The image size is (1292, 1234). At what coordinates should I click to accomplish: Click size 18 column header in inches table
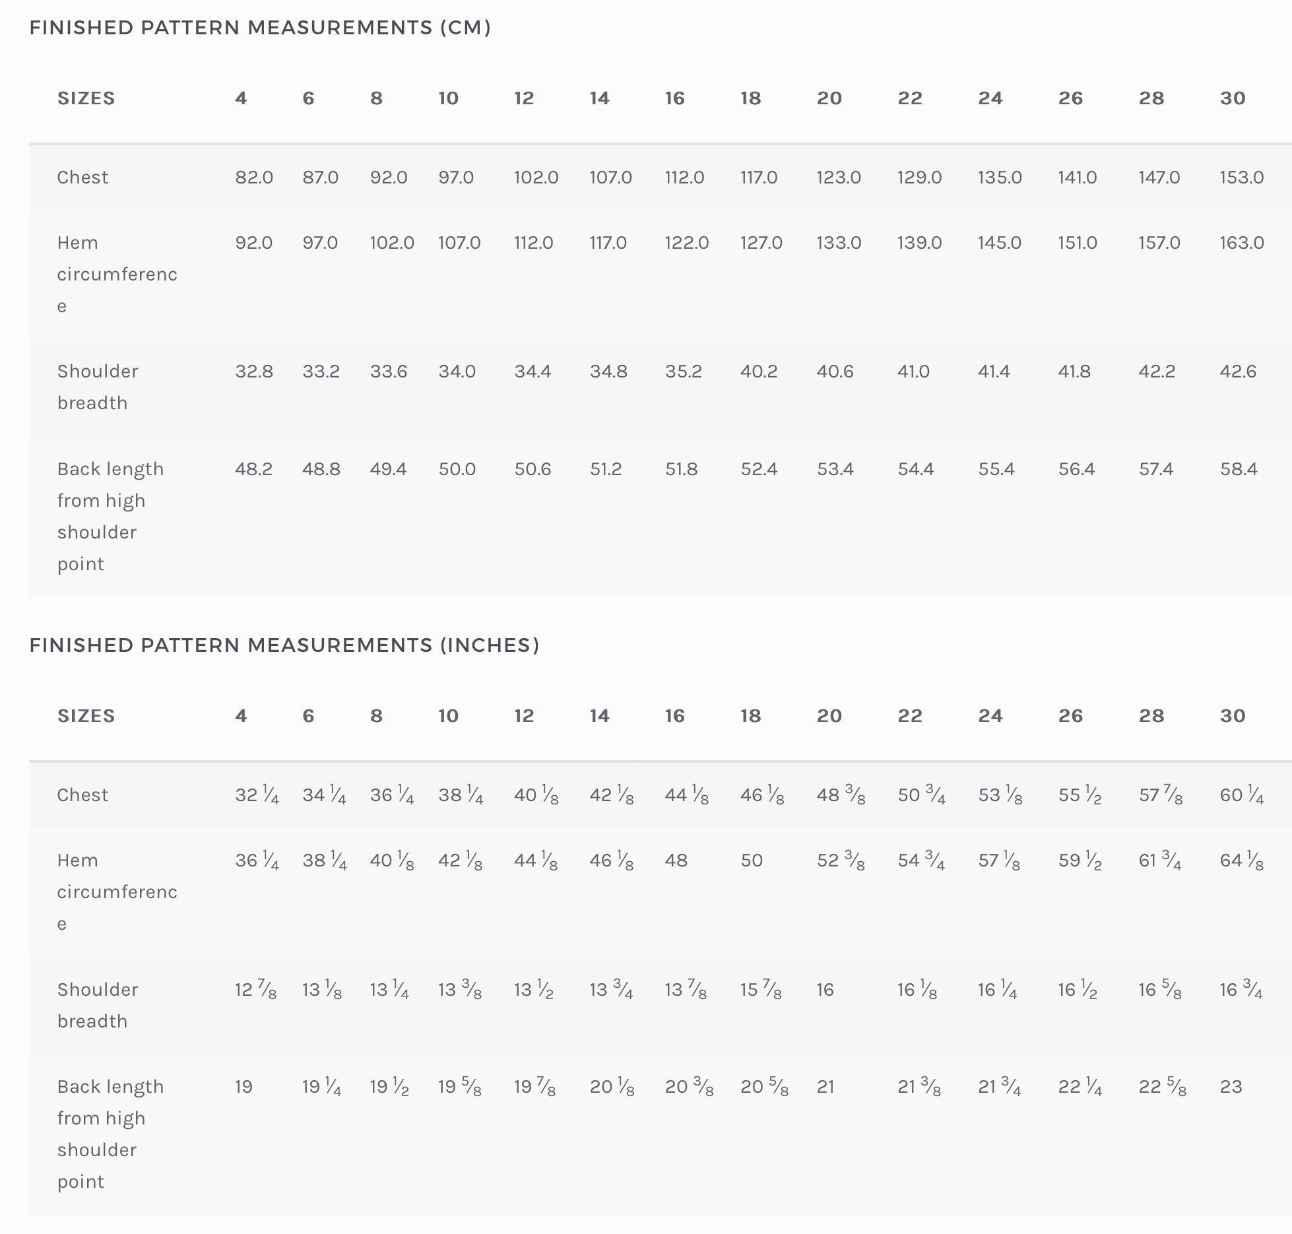[750, 716]
